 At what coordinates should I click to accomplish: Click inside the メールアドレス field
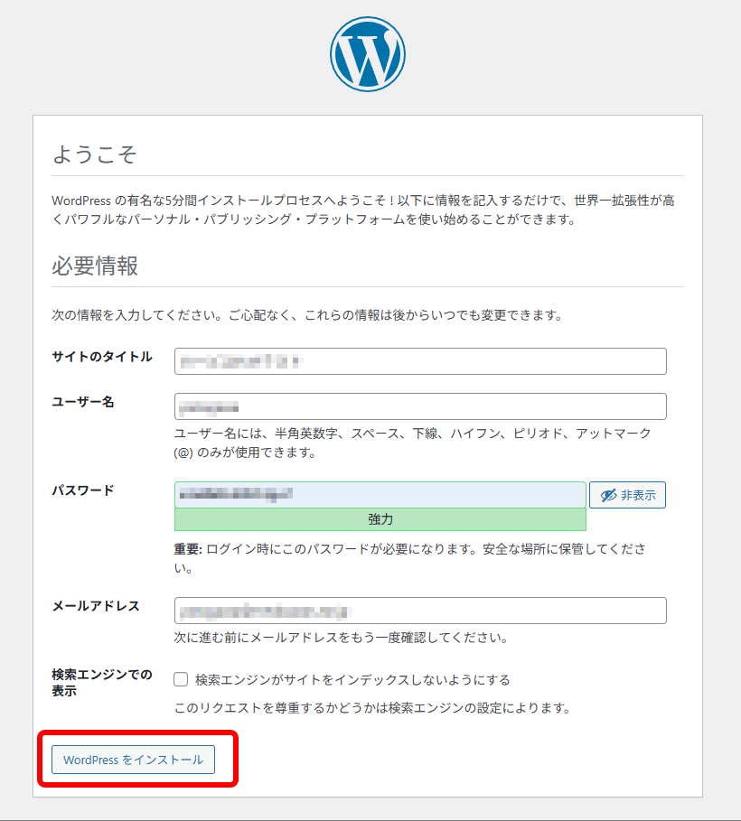(420, 611)
